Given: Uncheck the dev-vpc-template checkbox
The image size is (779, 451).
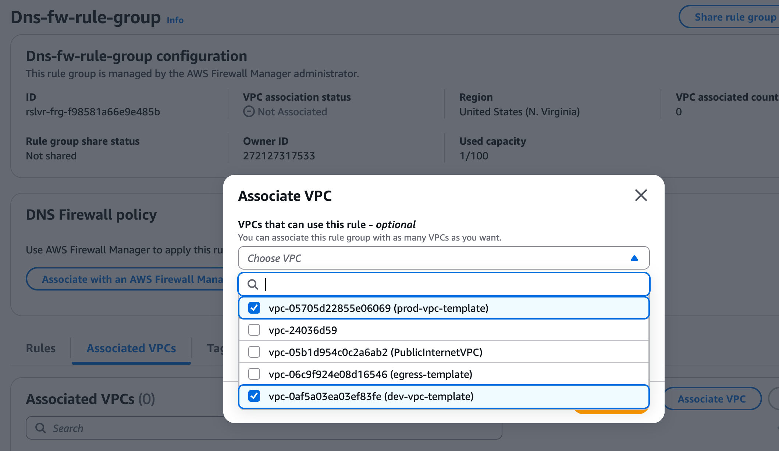Looking at the screenshot, I should pos(254,396).
